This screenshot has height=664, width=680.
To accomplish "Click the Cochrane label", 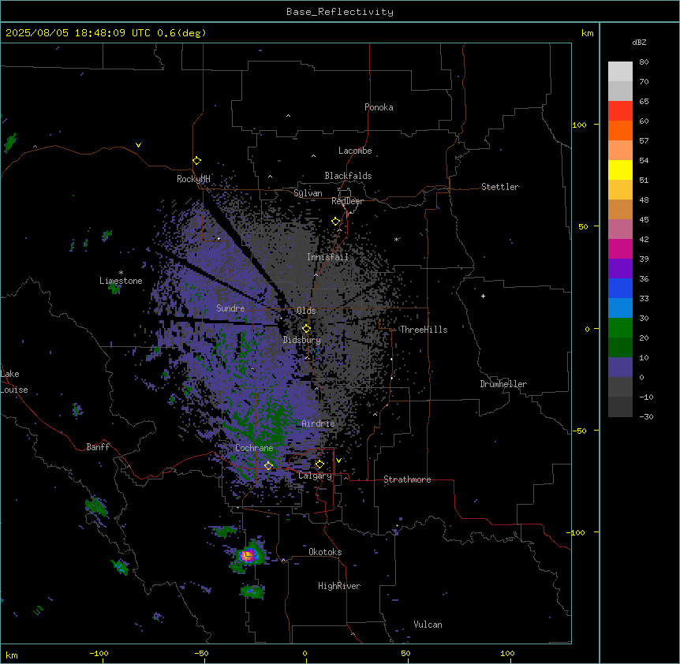I will pos(254,448).
